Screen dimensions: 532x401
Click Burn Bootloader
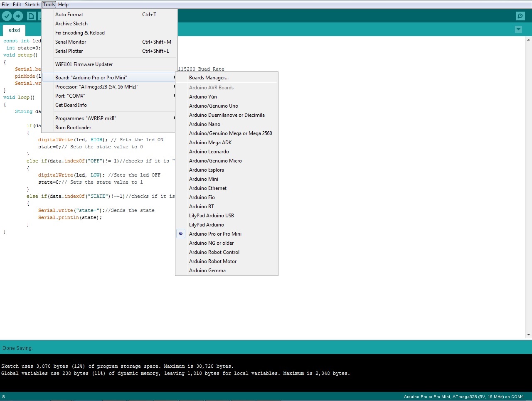(x=110, y=128)
